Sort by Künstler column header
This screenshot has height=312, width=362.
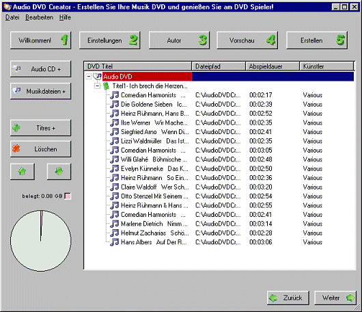point(326,66)
